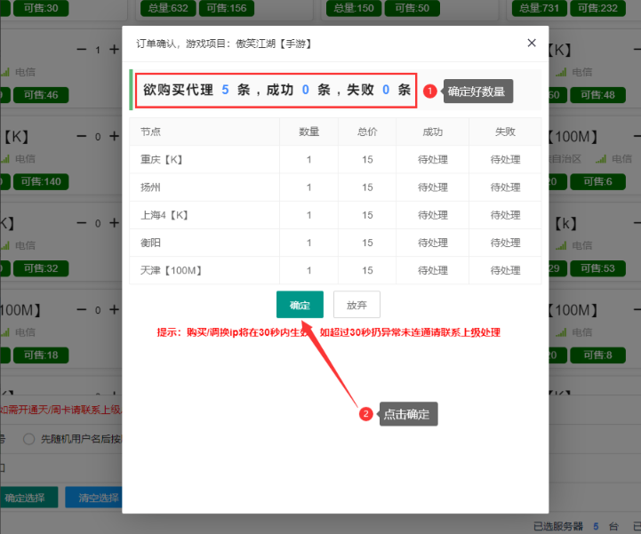641x534 pixels.
Task: Click the 确定好数量 tooltip label
Action: pos(478,92)
